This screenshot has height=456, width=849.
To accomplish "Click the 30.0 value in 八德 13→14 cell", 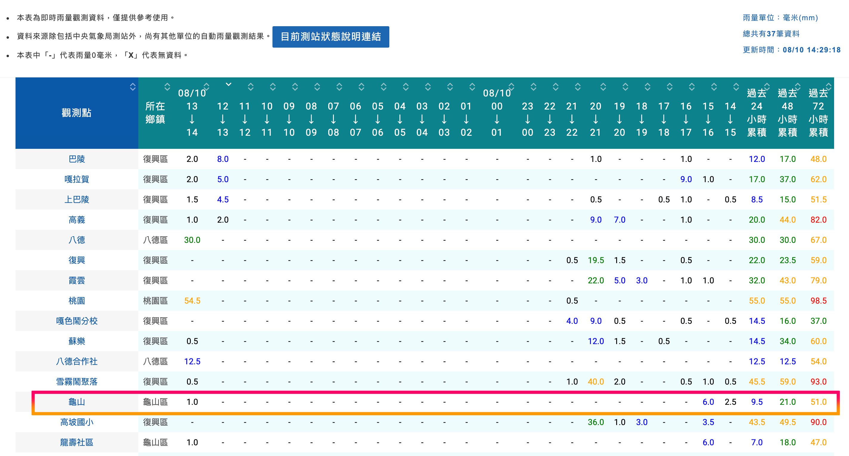I will (x=192, y=240).
